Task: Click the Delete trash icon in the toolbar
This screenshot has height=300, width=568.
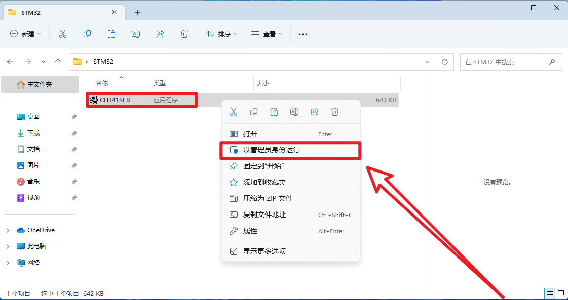Action: pos(184,34)
